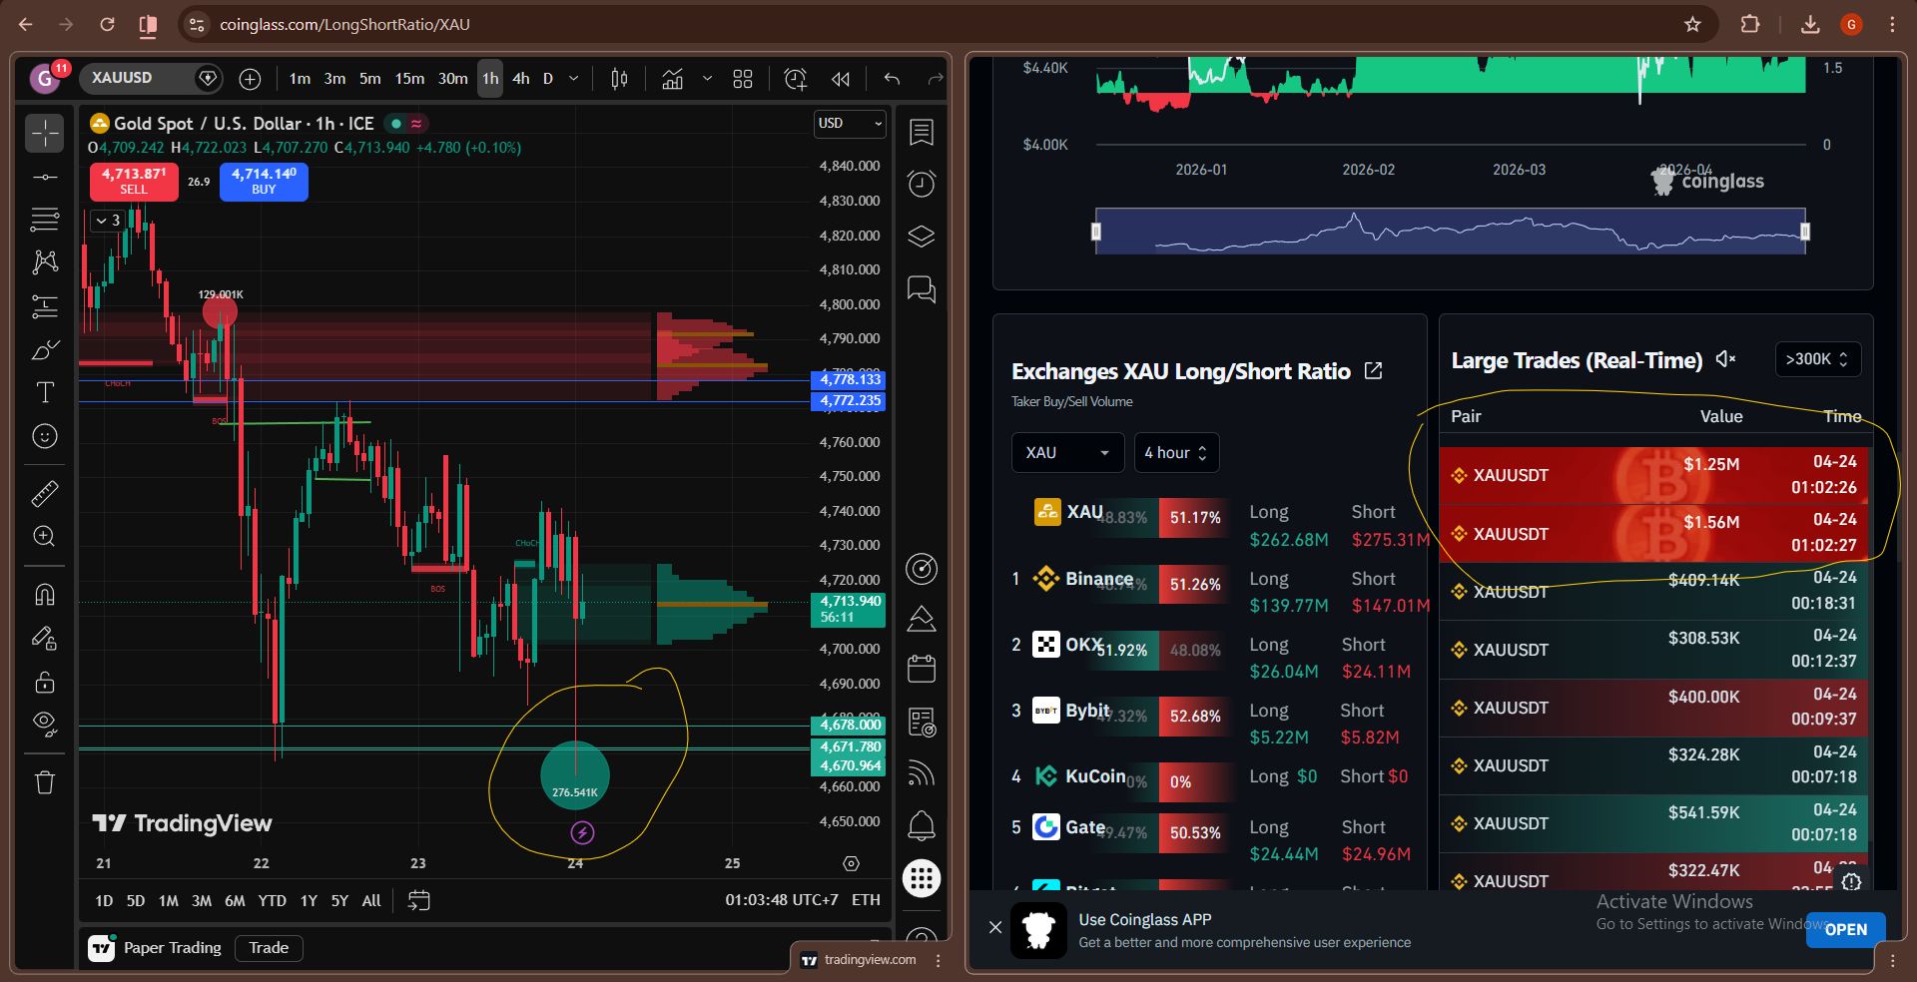The image size is (1917, 982).
Task: Toggle the lock all drawings icon
Action: pos(45,683)
